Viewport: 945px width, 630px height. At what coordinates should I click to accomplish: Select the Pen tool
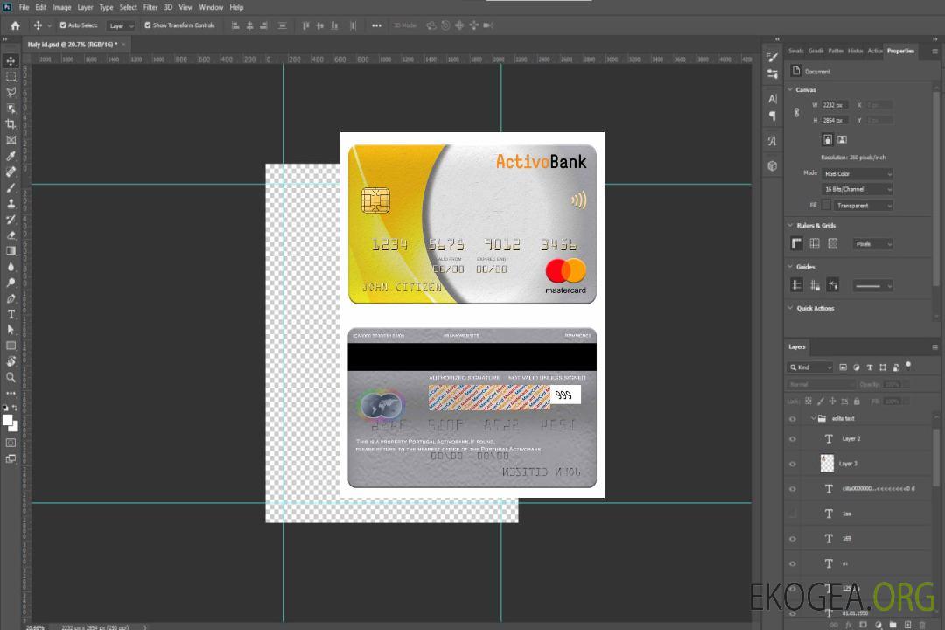pyautogui.click(x=10, y=298)
